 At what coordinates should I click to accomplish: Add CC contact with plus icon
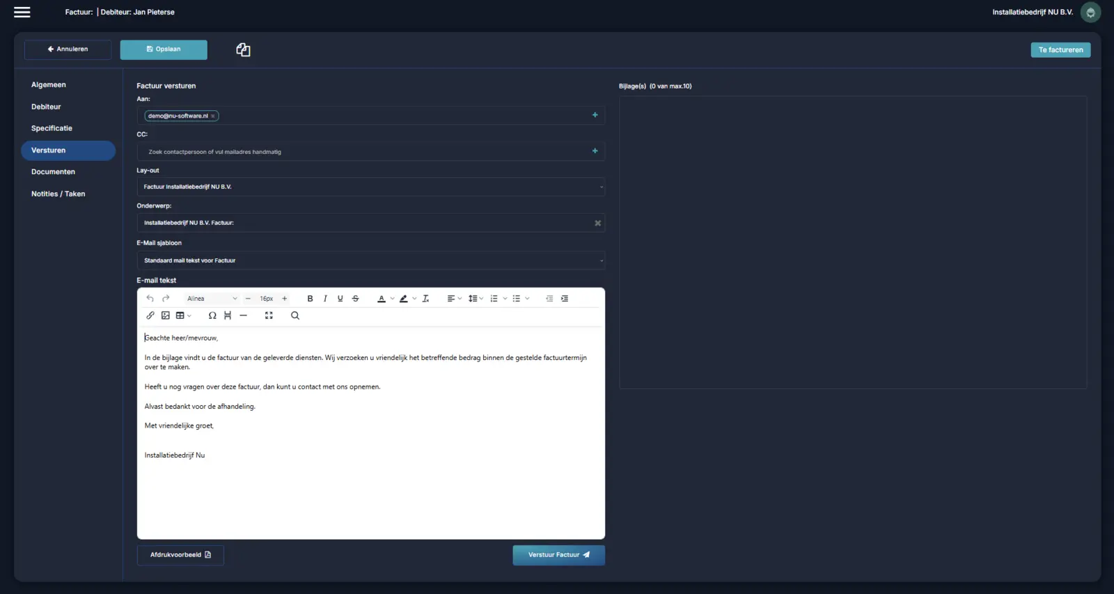pos(595,151)
